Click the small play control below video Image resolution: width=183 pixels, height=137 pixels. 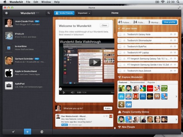[64, 92]
